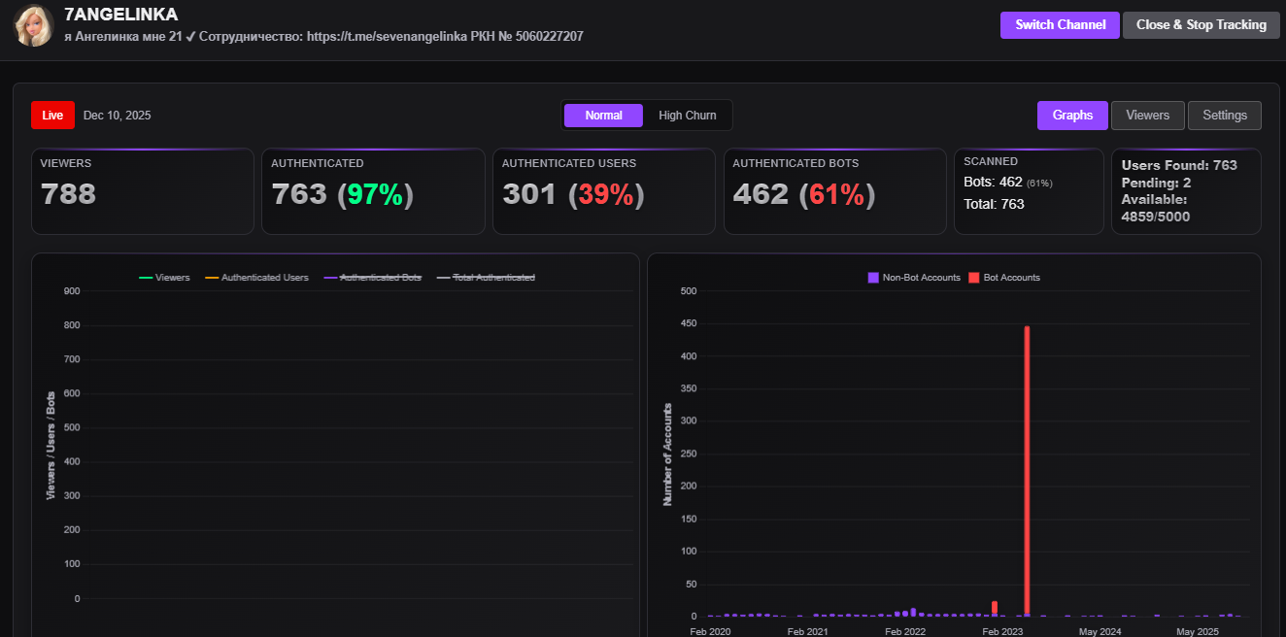Click the red Bot Accounts swatch
Viewport: 1286px width, 637px height.
click(973, 278)
